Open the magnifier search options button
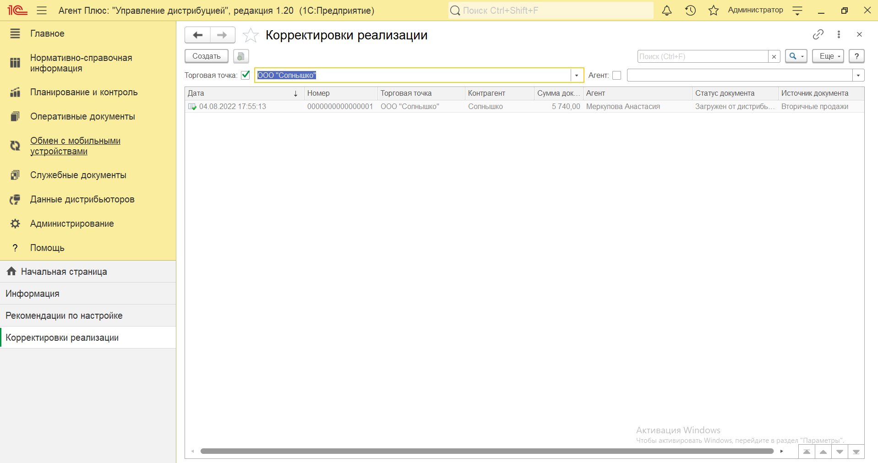Screen dimensions: 878x463 796,56
